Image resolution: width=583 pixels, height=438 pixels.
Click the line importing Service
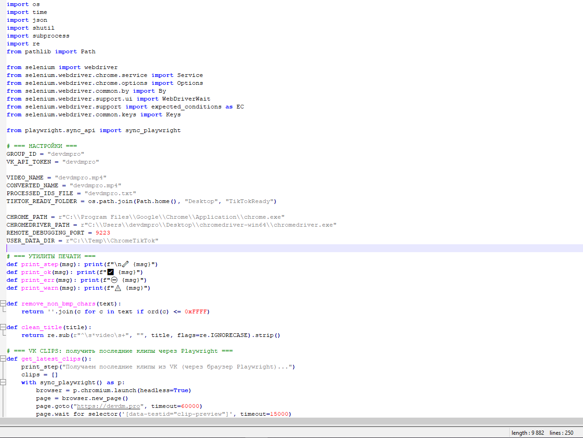(x=105, y=75)
